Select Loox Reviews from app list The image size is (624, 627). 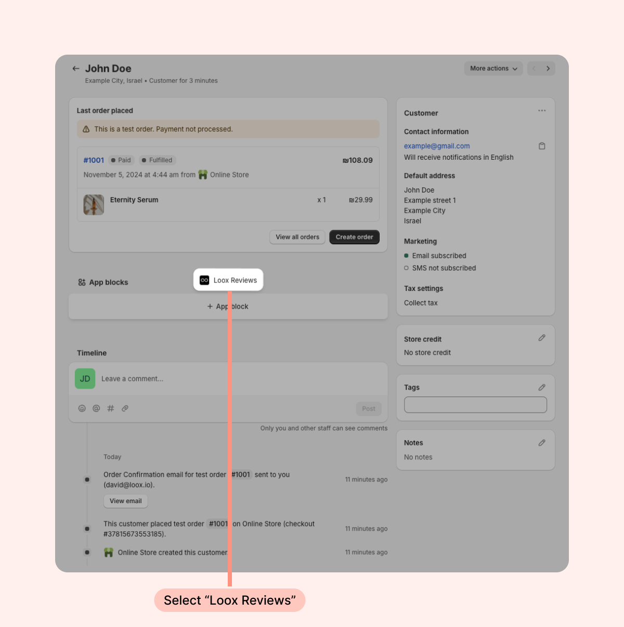pyautogui.click(x=228, y=280)
